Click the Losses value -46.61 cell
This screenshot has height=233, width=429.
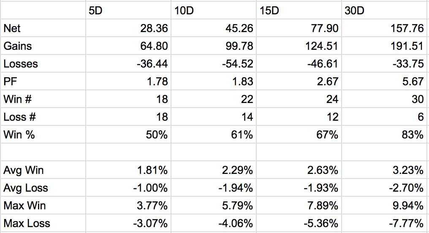click(x=299, y=64)
